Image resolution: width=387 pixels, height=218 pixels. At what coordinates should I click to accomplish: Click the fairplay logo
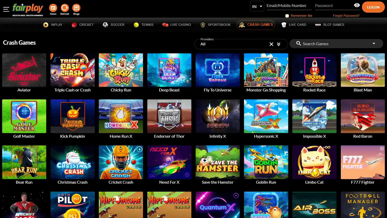28,10
